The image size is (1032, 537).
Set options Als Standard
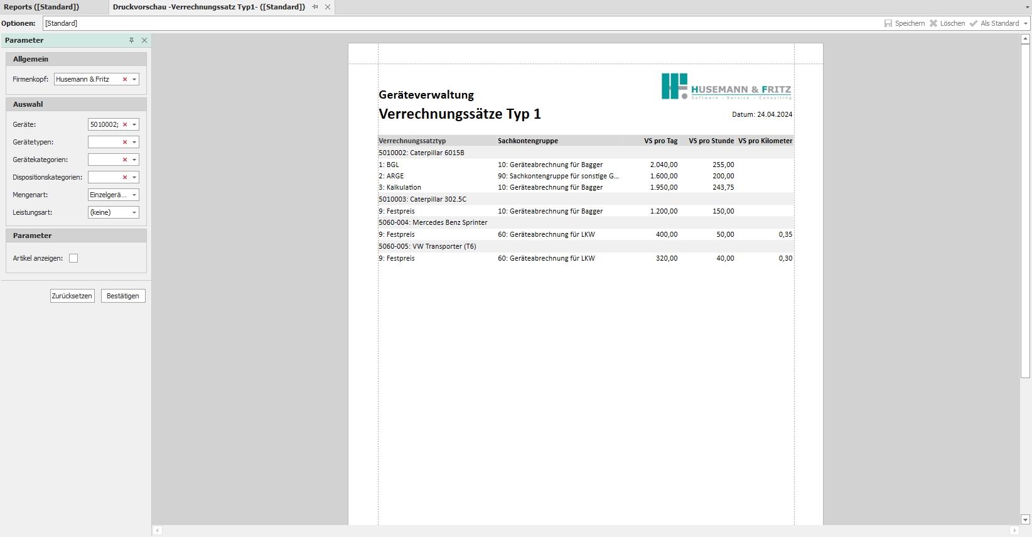coord(994,23)
